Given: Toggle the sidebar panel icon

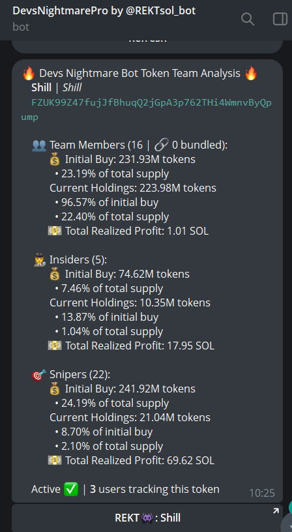Looking at the screenshot, I should pos(280,19).
